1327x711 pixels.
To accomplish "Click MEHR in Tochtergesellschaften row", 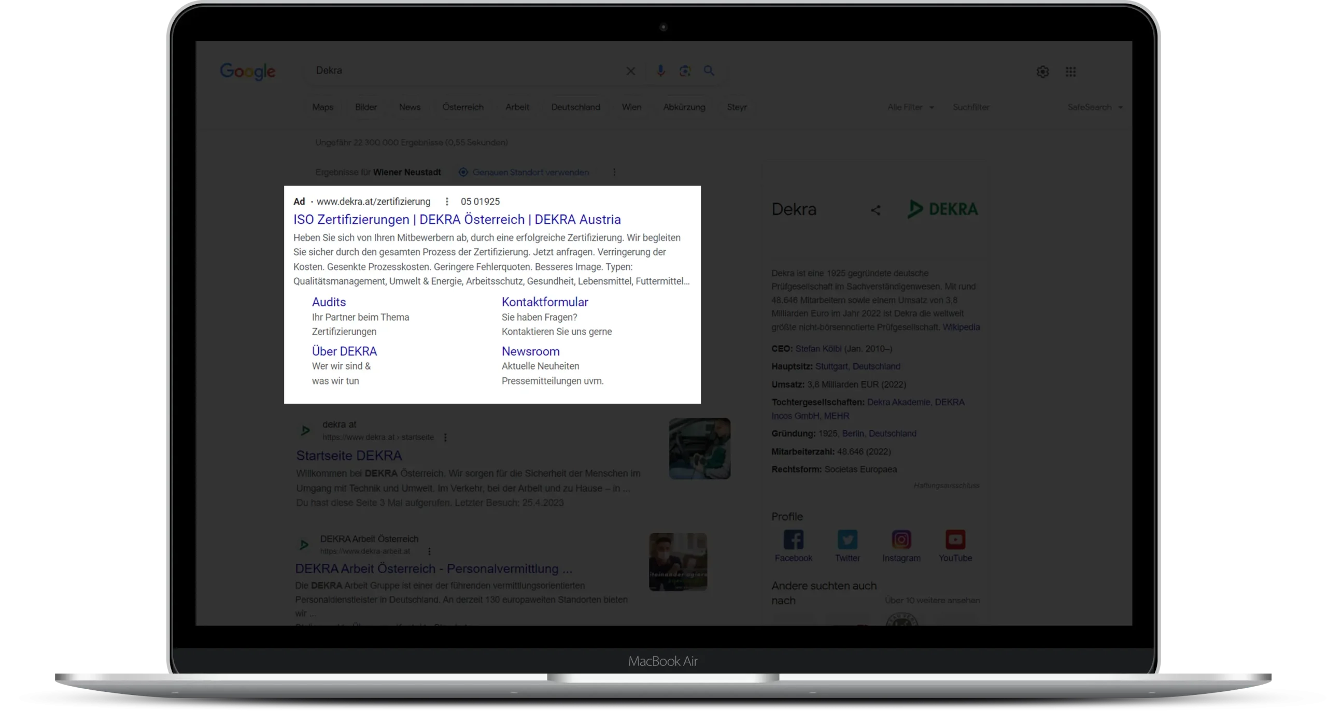I will (x=836, y=416).
